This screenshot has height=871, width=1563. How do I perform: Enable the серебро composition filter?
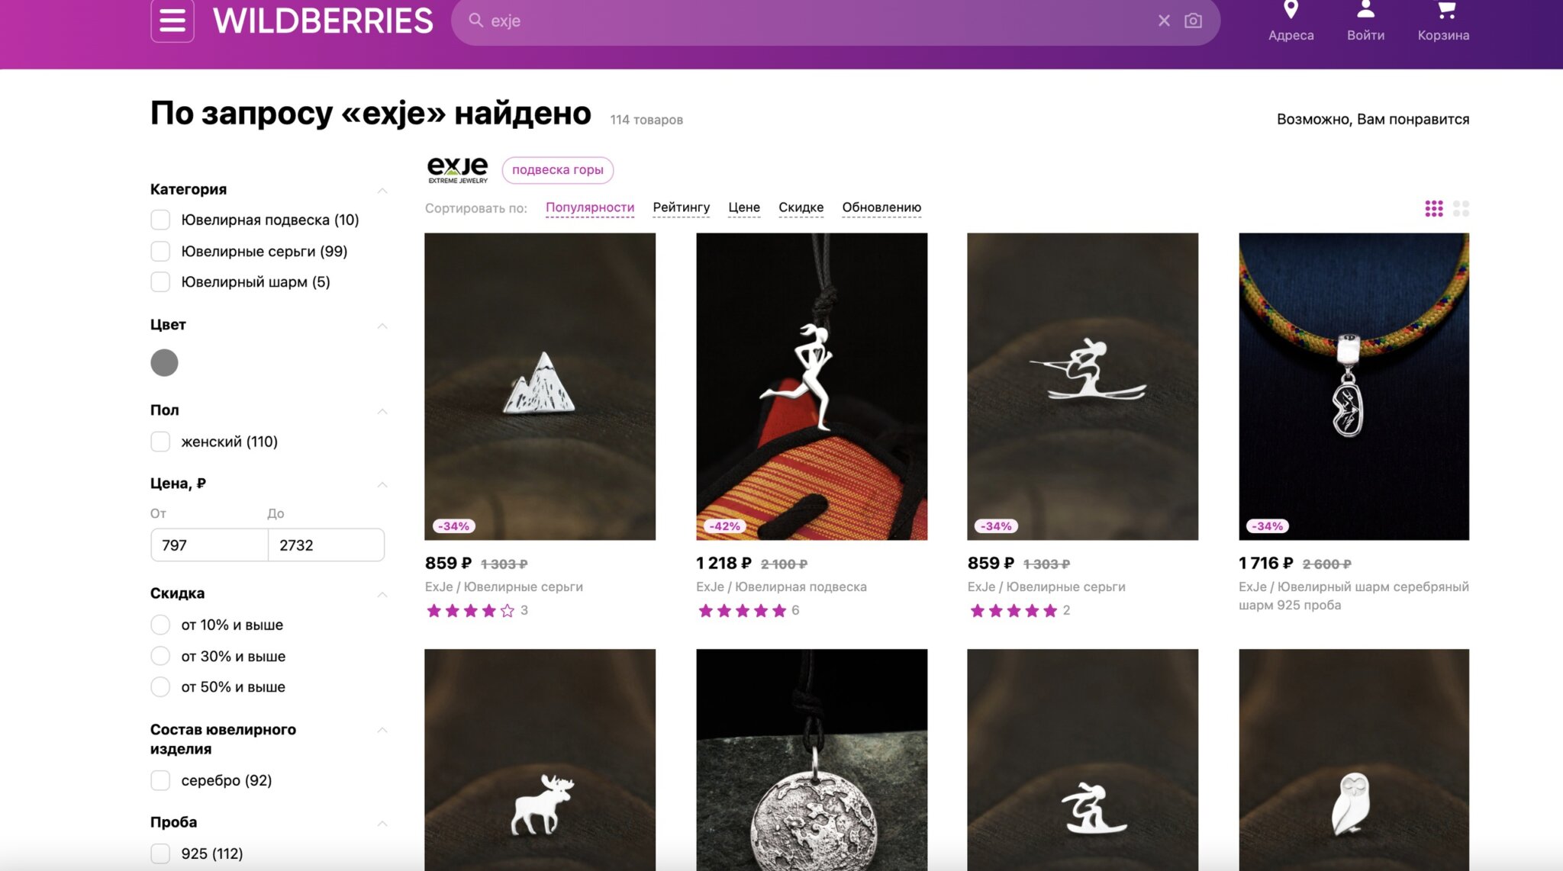[x=160, y=780]
